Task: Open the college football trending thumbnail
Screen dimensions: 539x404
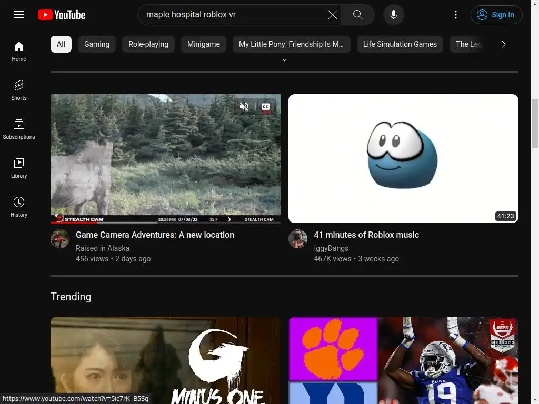Action: (x=403, y=360)
